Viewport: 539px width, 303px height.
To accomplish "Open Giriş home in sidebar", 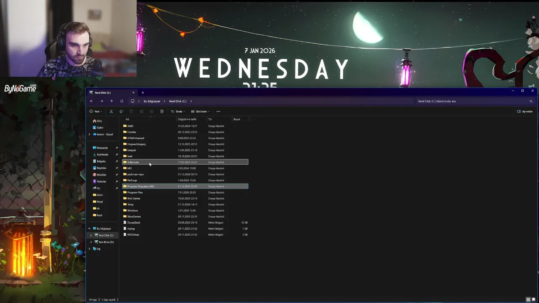I will (99, 121).
